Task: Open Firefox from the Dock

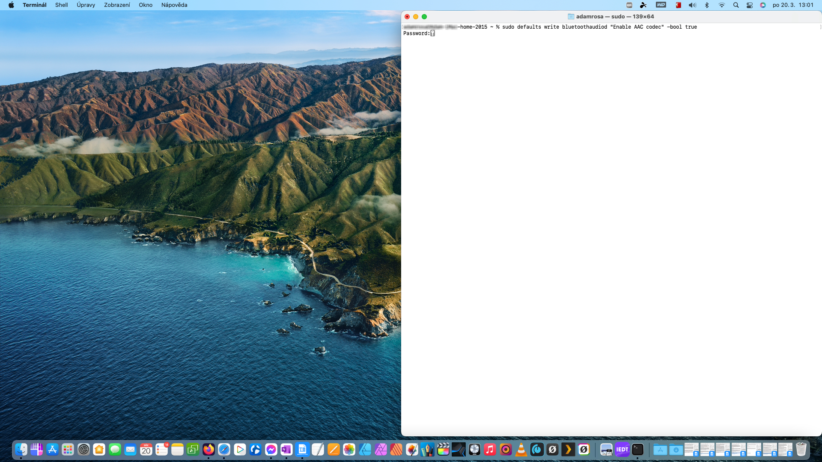Action: coord(208,450)
